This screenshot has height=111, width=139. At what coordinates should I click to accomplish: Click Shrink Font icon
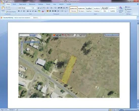pyautogui.click(x=41, y=8)
